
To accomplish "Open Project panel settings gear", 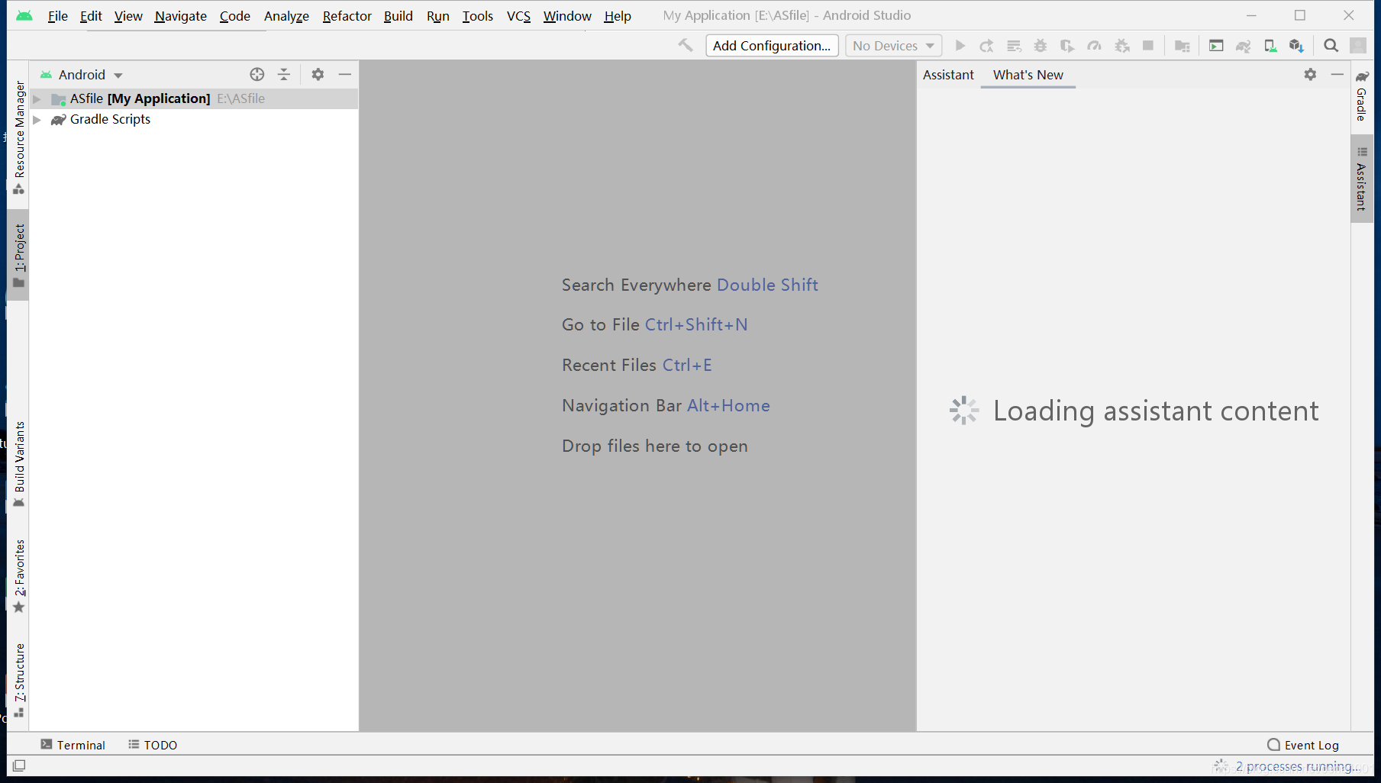I will (x=318, y=74).
